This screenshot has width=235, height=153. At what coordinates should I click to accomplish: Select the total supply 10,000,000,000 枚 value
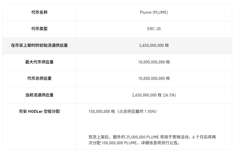pos(154,78)
